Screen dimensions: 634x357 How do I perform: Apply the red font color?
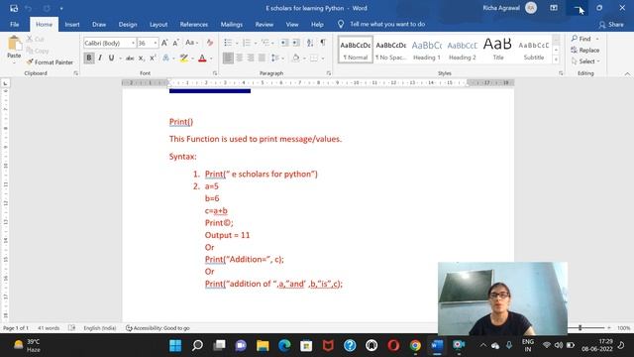point(202,59)
